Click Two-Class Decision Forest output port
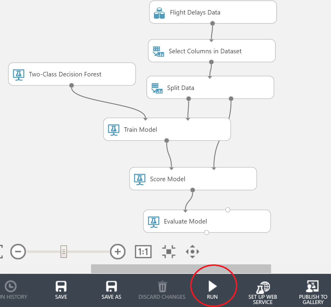 pos(71,85)
